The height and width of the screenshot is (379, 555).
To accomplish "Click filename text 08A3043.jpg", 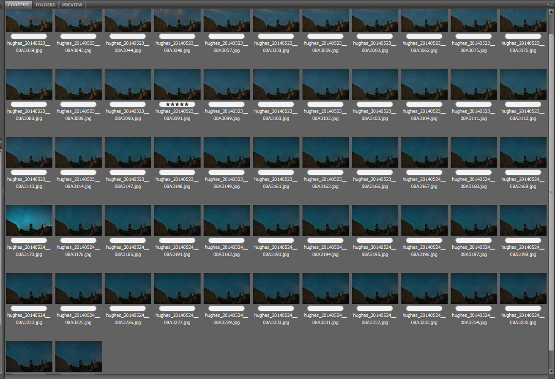I will (x=79, y=50).
